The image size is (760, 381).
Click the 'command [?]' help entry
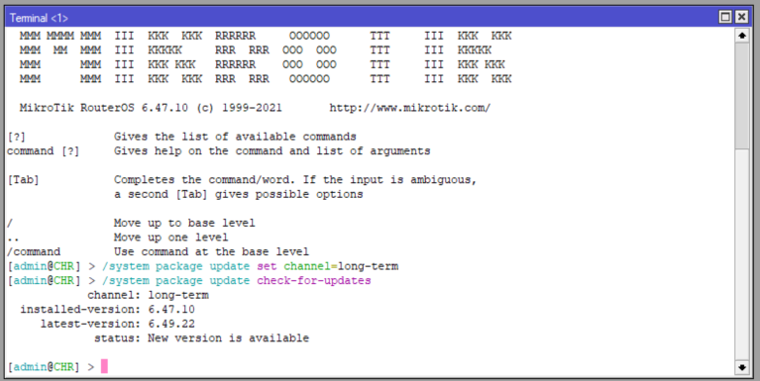[43, 151]
